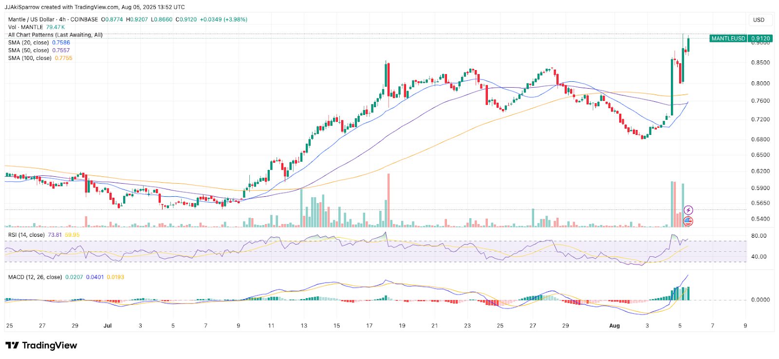Open the USD currency selector
This screenshot has width=779, height=359.
coord(759,20)
